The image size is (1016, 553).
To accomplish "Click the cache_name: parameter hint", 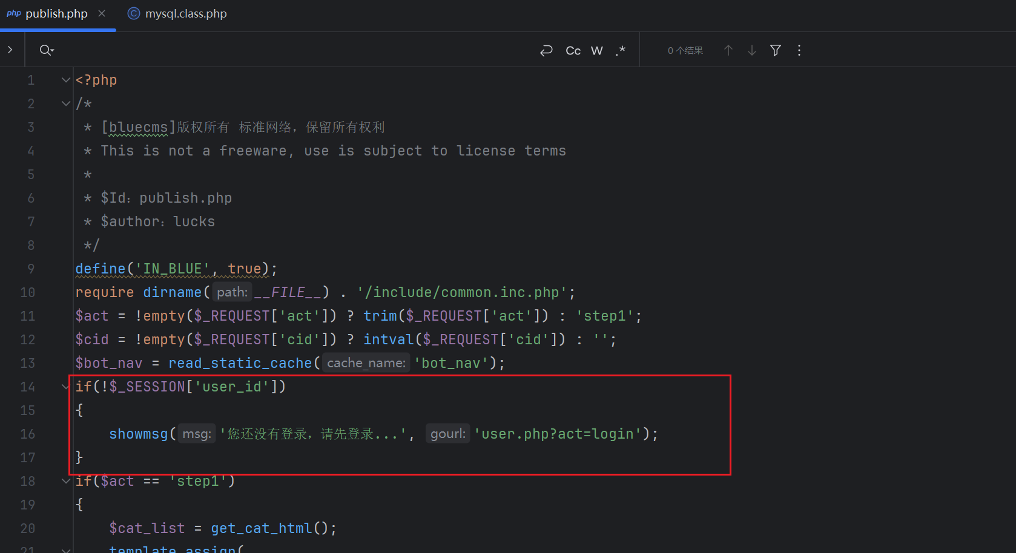I will [x=366, y=363].
